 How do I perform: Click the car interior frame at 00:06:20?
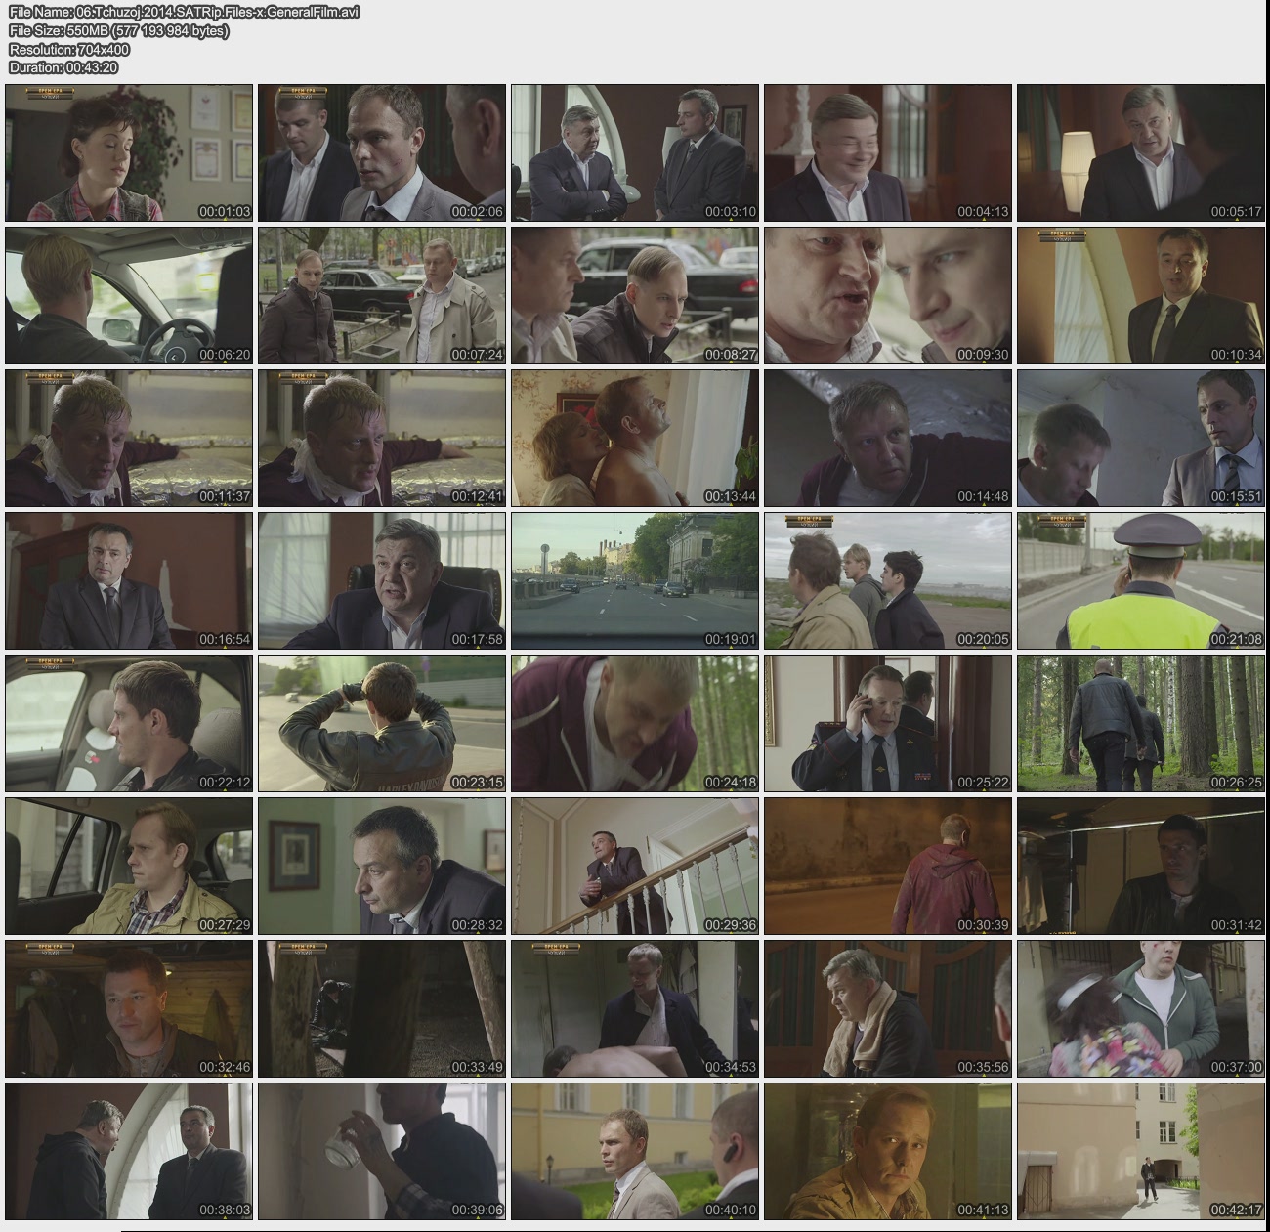129,295
